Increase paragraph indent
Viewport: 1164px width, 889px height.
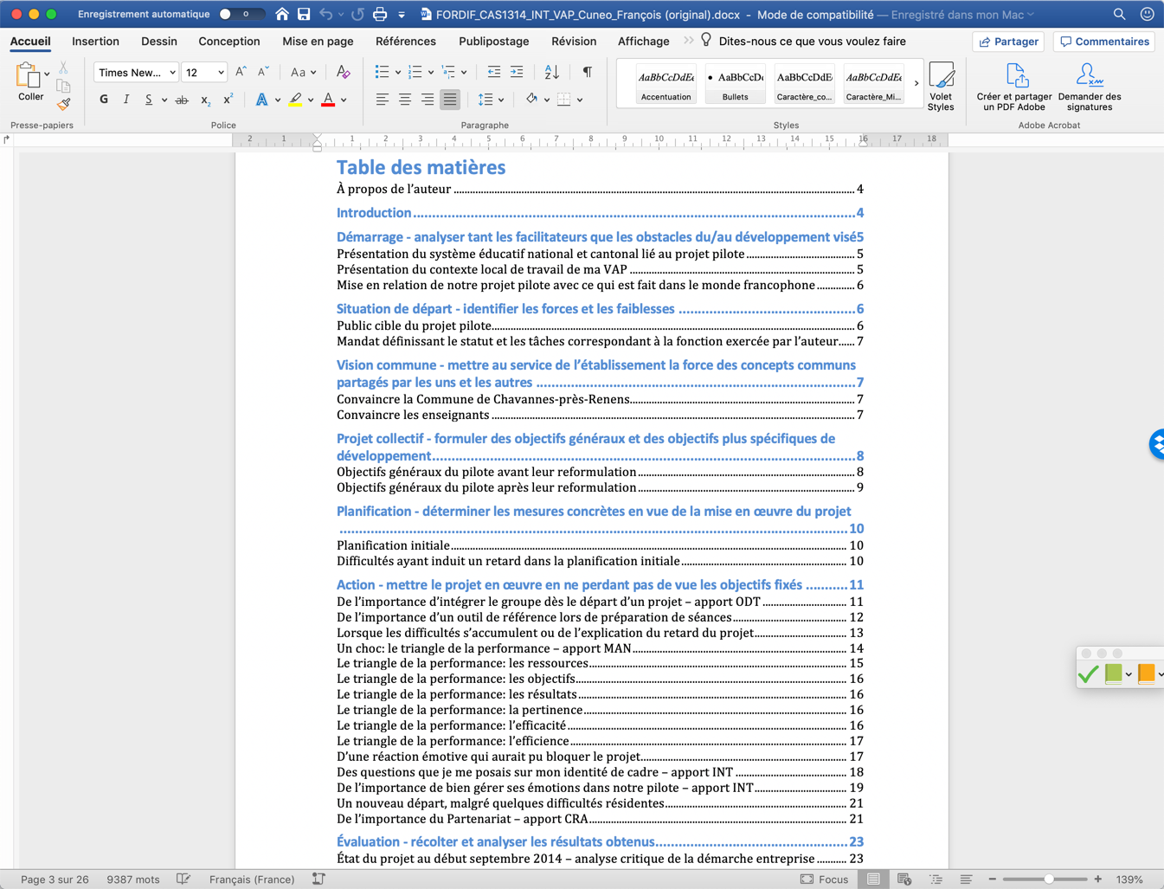point(517,73)
